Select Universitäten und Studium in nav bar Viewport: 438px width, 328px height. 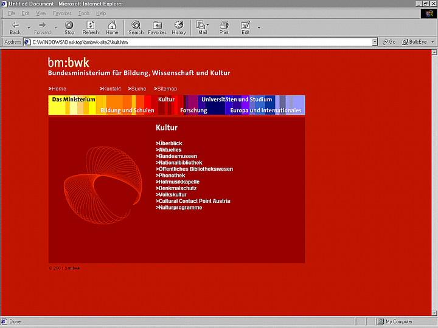(237, 99)
